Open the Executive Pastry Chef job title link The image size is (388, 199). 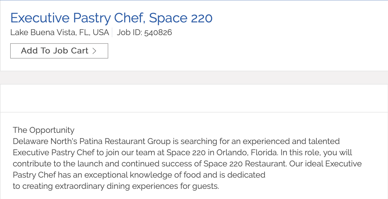coord(111,18)
